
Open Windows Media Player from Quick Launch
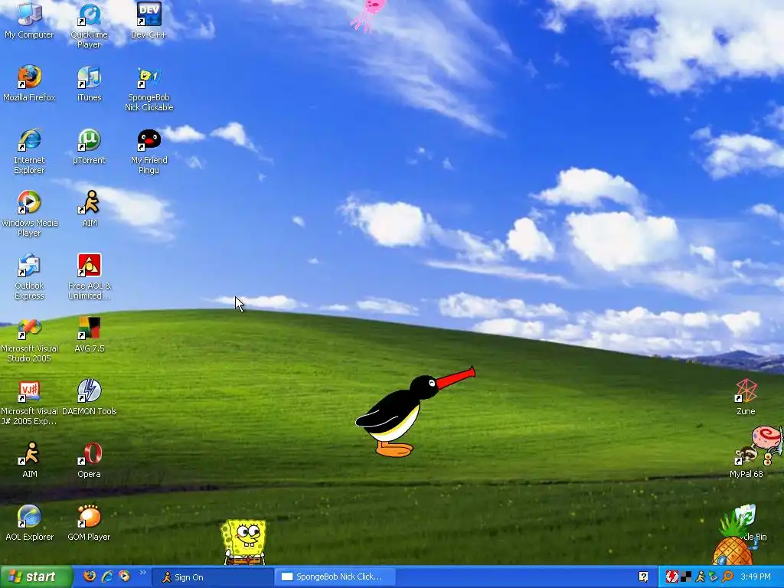pos(125,577)
